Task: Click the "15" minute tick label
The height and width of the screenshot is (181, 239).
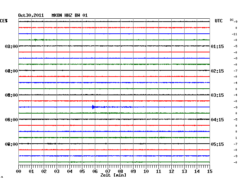Action: coord(210,171)
